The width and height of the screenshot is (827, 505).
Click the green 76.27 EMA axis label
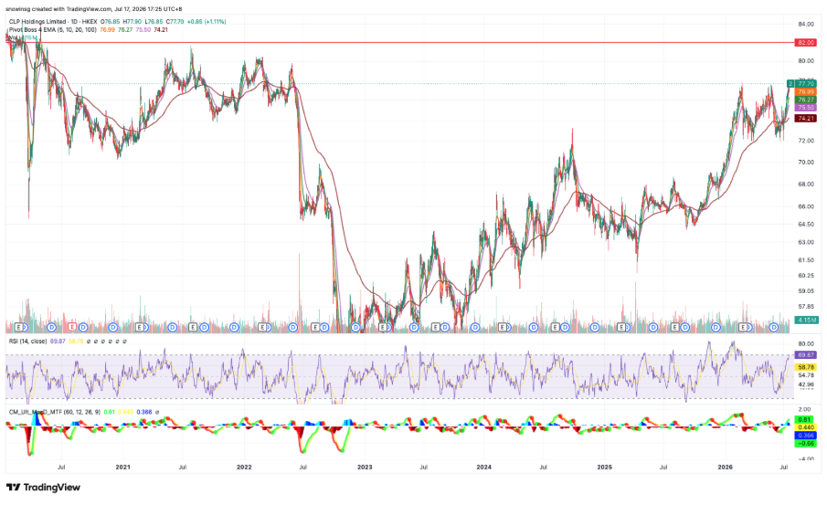tap(805, 100)
